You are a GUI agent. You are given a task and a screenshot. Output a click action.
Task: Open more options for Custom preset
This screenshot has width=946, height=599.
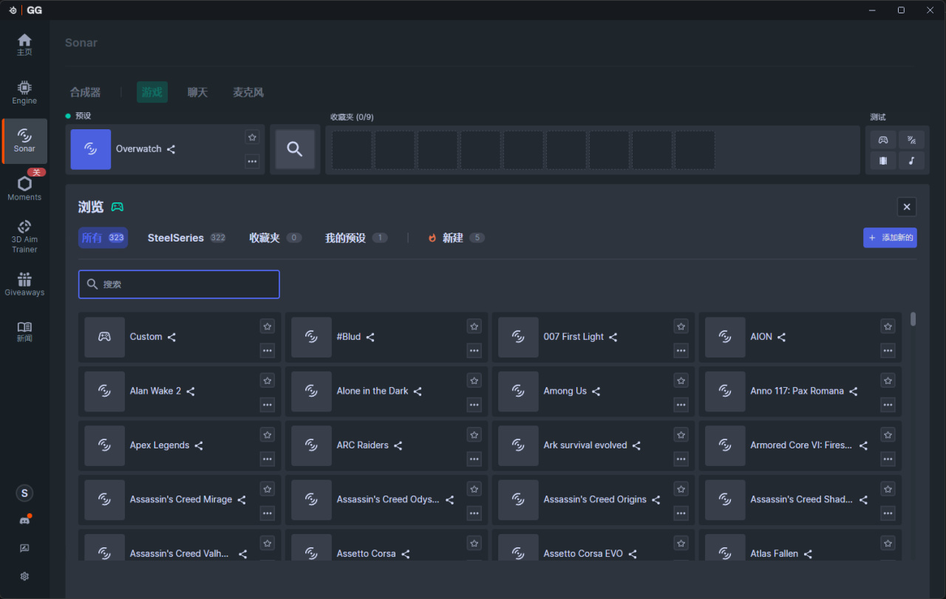click(268, 350)
